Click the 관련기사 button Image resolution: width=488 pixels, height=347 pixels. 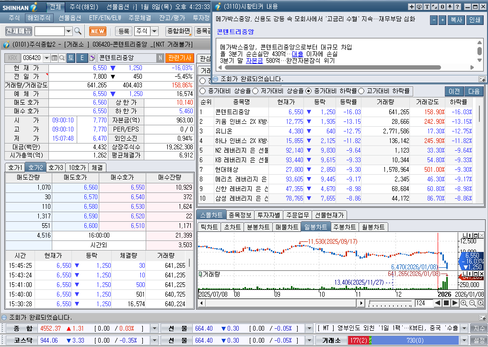(180, 58)
